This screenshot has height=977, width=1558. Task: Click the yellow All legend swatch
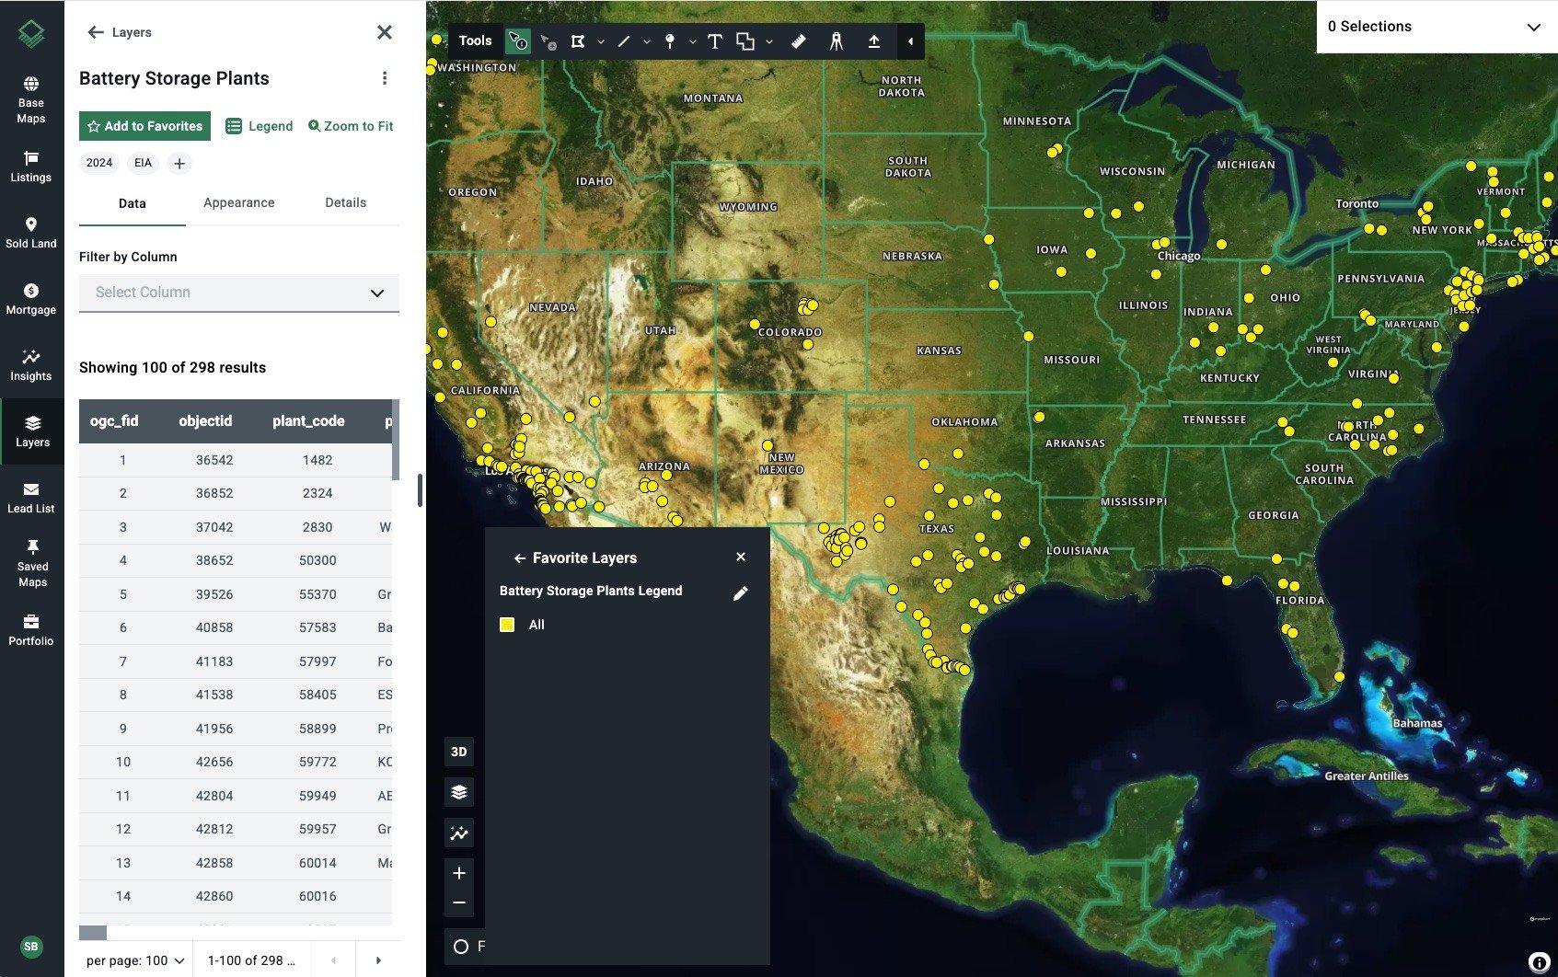click(x=506, y=625)
